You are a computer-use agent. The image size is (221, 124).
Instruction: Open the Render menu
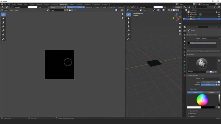(14, 4)
